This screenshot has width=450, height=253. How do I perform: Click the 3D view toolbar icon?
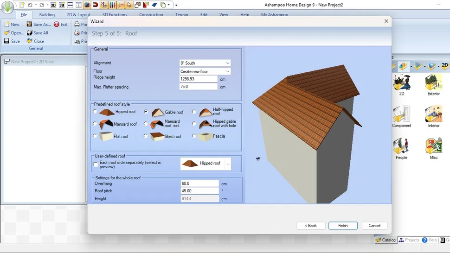click(62, 5)
